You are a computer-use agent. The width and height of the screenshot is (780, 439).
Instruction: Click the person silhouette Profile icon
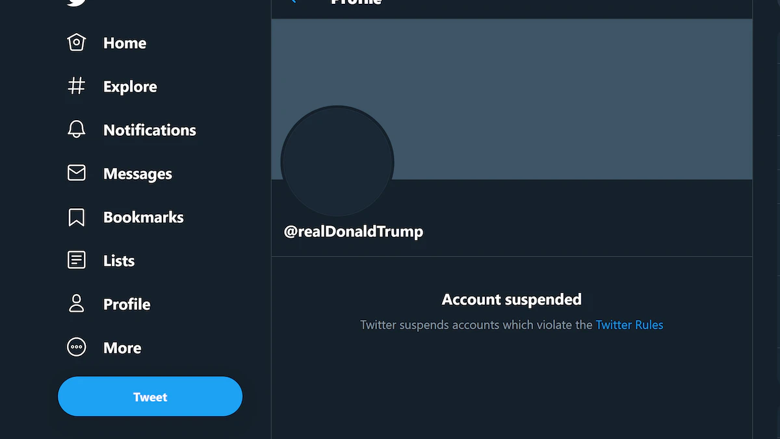77,304
